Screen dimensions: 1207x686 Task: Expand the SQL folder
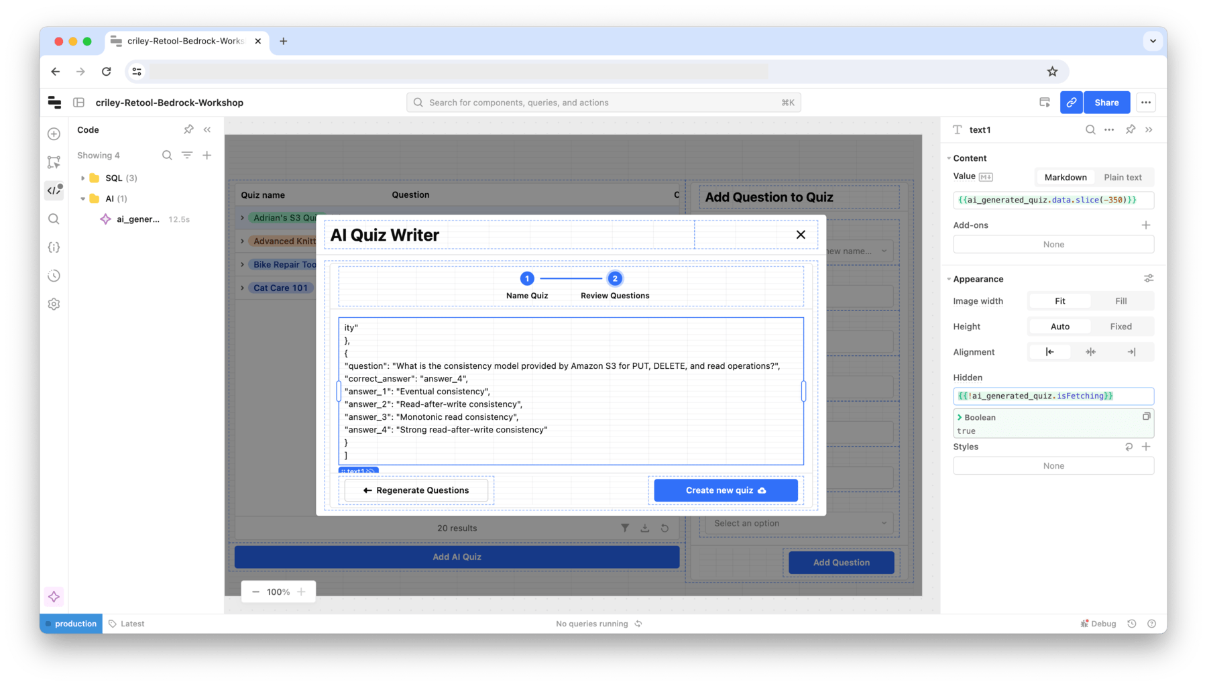(x=83, y=178)
